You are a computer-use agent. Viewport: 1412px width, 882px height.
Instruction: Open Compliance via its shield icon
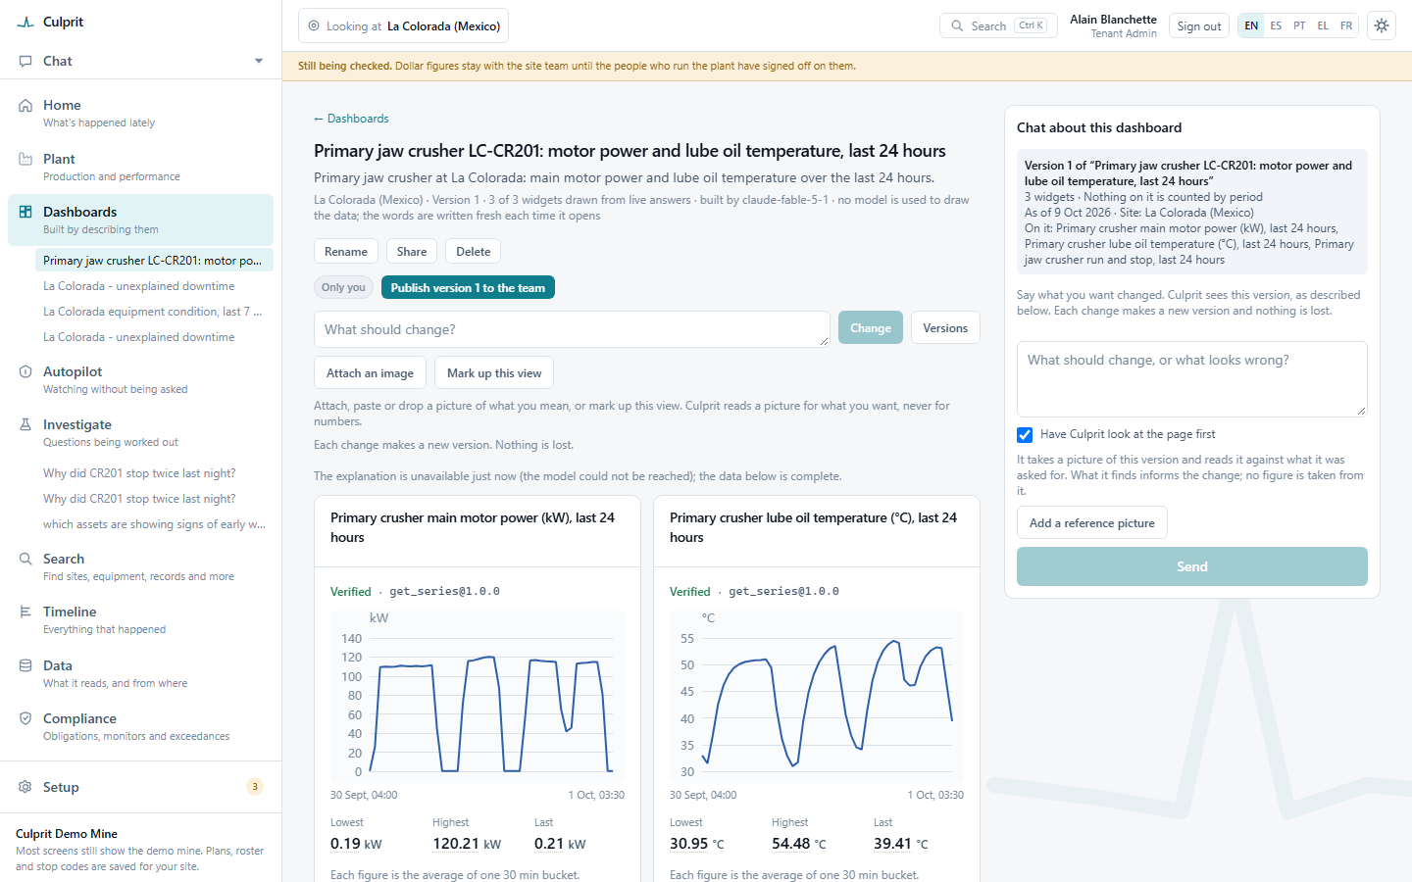point(25,718)
